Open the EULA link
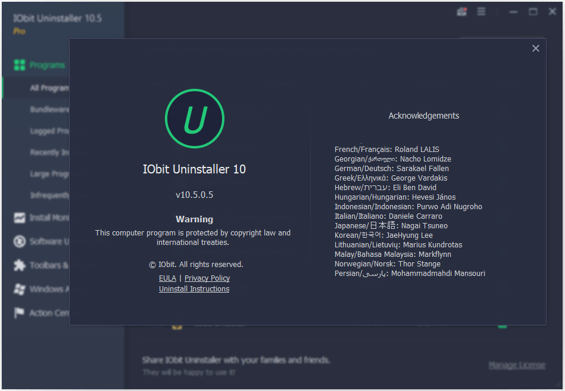565x391 pixels. tap(167, 278)
